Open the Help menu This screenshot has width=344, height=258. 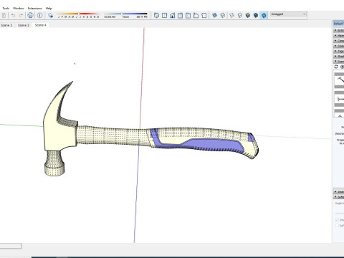49,9
